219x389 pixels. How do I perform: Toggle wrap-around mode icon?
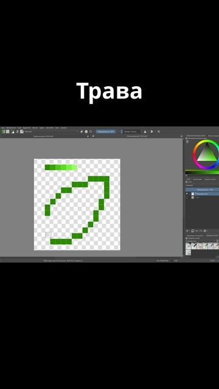coord(158,131)
